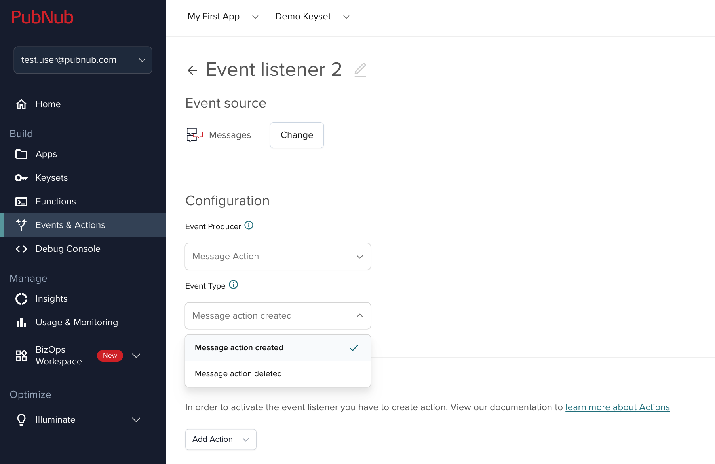
Task: Collapse the Event Type dropdown
Action: pos(359,316)
